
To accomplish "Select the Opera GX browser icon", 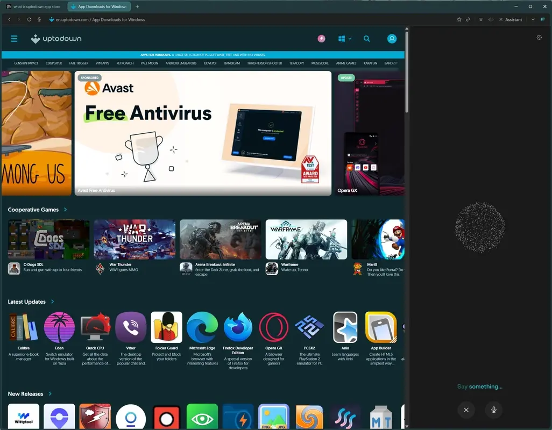I will click(274, 327).
